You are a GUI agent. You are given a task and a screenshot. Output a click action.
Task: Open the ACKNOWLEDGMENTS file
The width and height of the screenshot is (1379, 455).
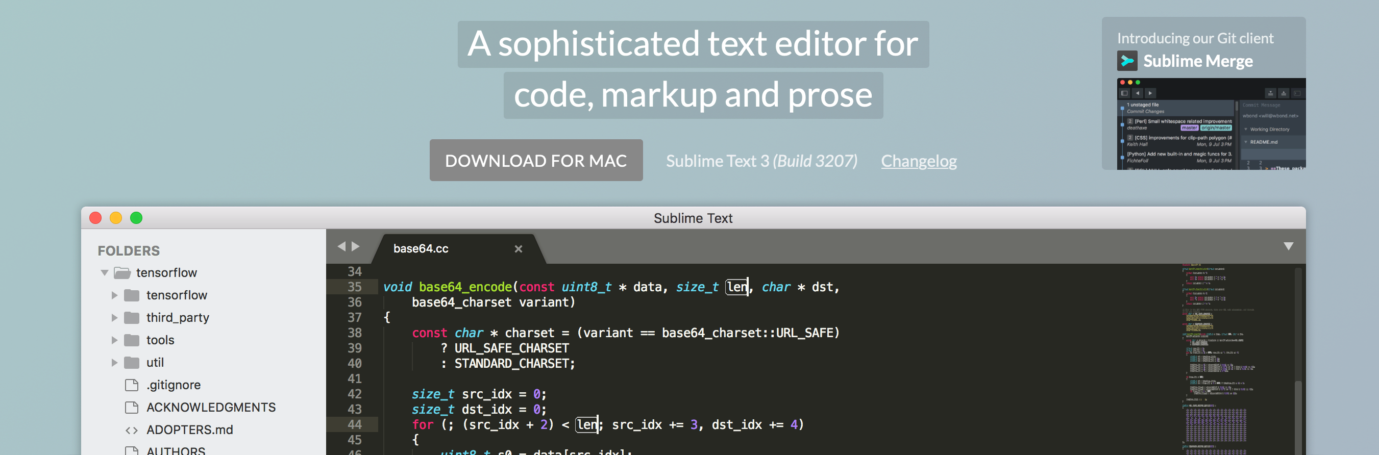tap(211, 408)
